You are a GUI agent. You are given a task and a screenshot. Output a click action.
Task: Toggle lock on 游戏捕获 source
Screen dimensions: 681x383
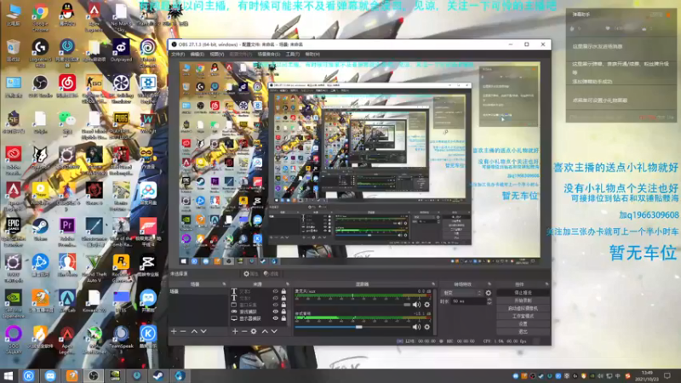(x=283, y=312)
